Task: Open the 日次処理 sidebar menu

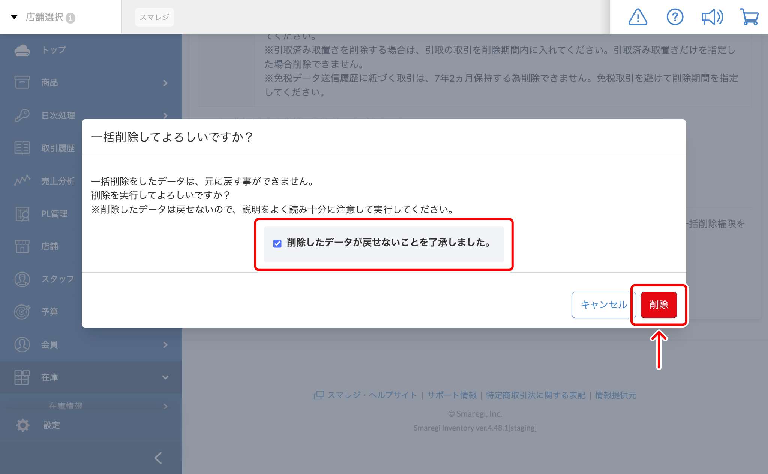Action: 58,115
